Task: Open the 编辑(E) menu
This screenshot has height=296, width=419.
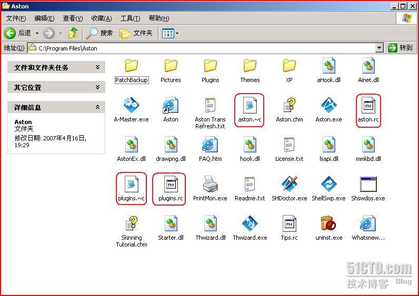Action: [44, 18]
